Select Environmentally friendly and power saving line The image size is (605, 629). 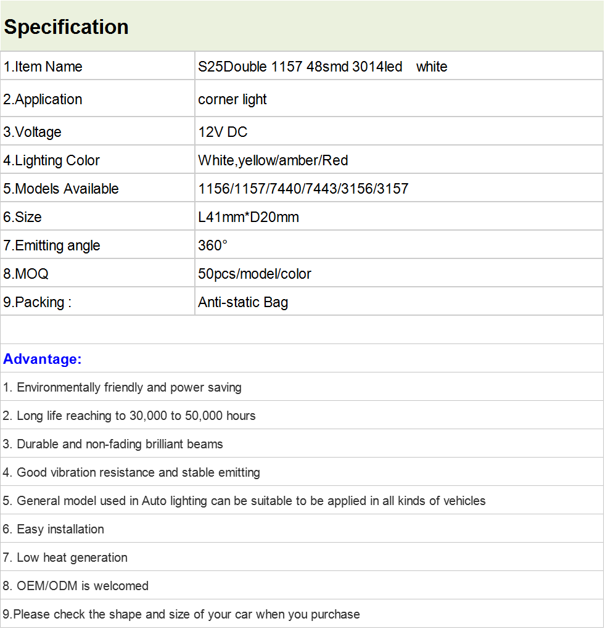click(x=122, y=387)
